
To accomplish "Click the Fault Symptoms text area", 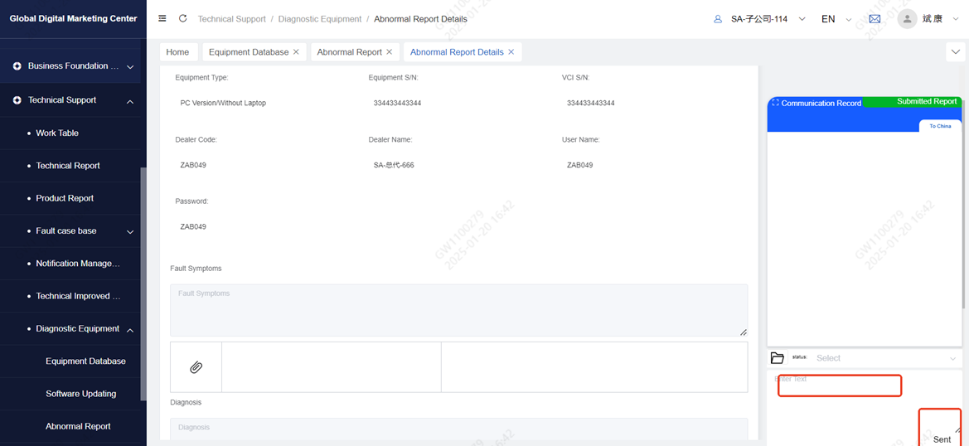I will (458, 310).
